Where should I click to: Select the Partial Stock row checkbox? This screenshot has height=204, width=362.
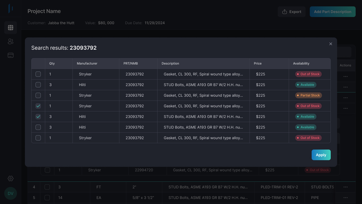pyautogui.click(x=38, y=95)
